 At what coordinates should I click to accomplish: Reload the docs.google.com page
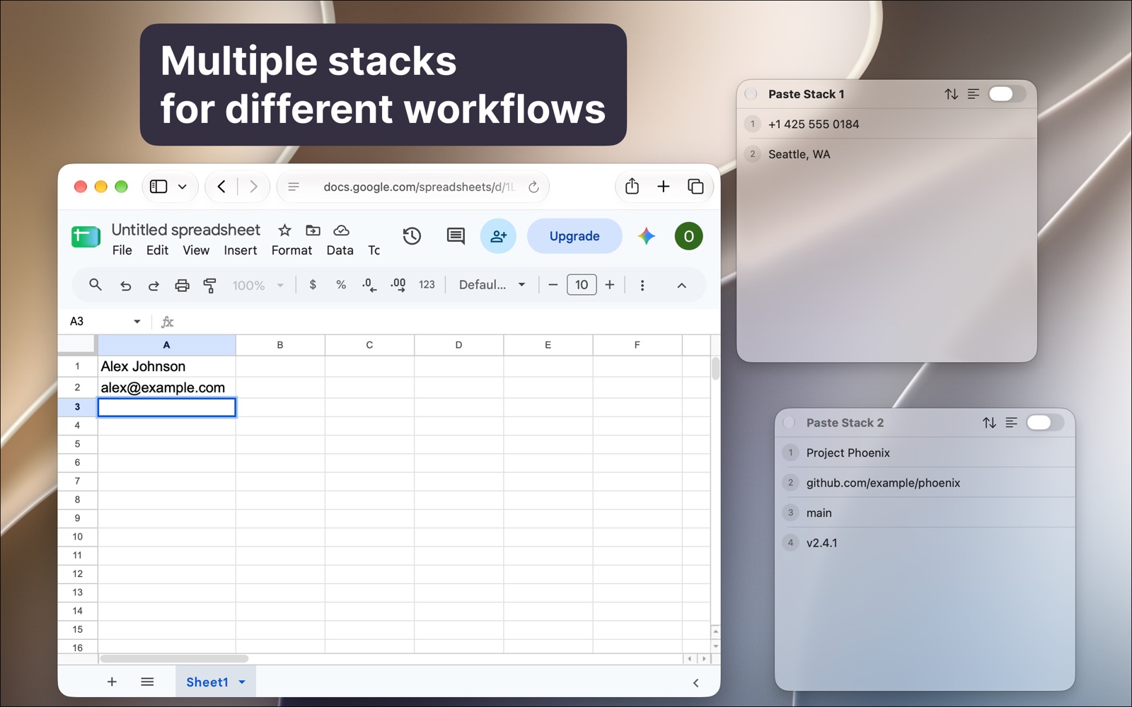(533, 187)
